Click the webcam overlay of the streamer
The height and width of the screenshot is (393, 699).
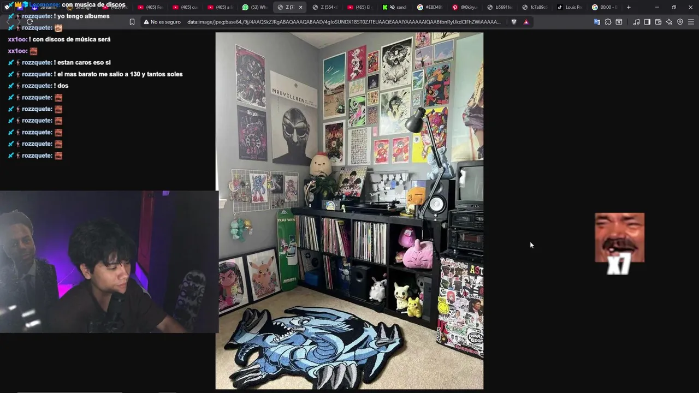(109, 261)
